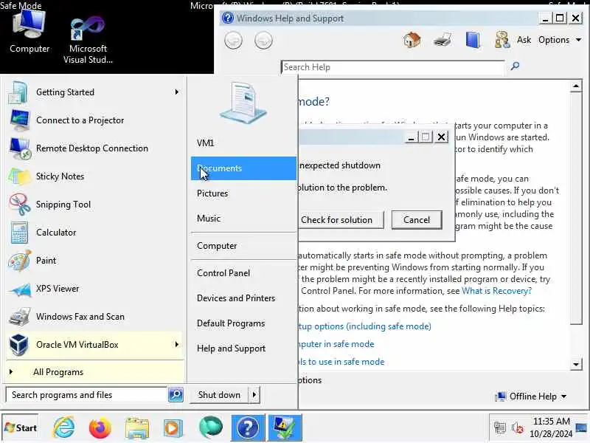Open Windows Fax and Scan
Image resolution: width=590 pixels, height=443 pixels.
(x=94, y=317)
